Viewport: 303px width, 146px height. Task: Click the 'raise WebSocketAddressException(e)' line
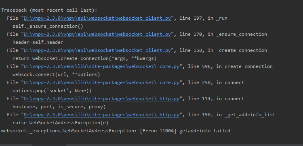click(x=61, y=123)
